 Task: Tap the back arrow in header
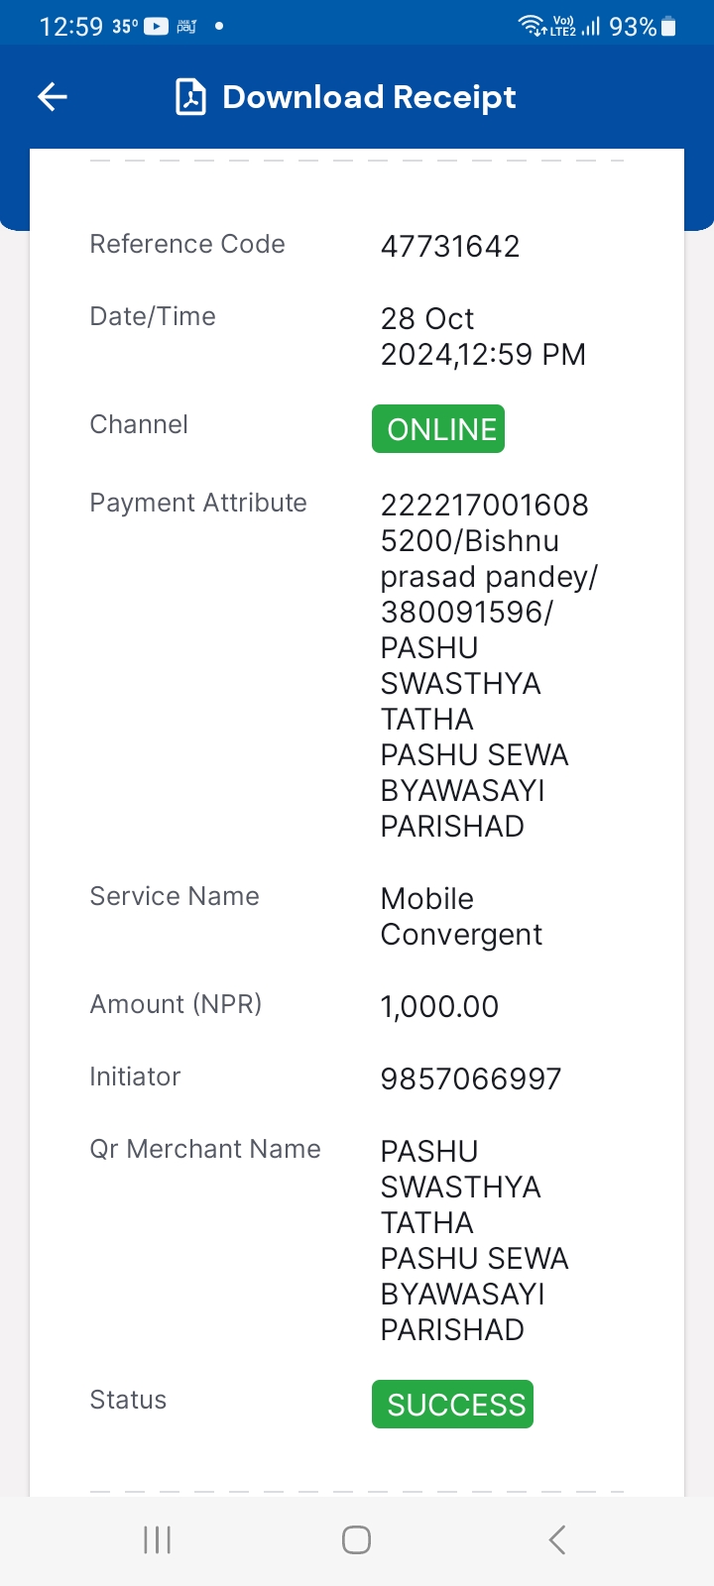(53, 96)
